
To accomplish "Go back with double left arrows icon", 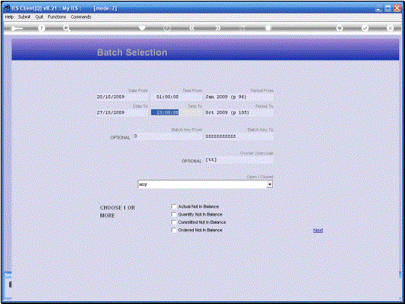I will 192,28.
